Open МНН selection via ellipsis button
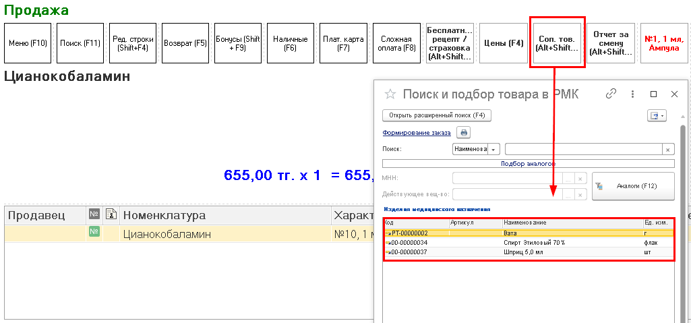 [x=568, y=178]
